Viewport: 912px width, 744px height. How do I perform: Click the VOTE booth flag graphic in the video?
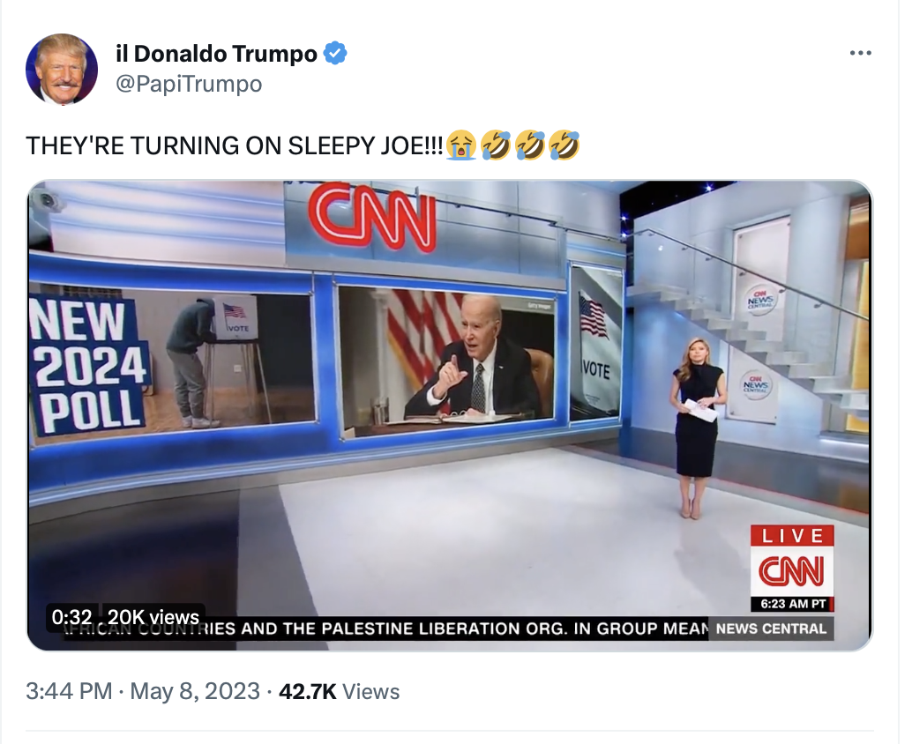point(595,343)
